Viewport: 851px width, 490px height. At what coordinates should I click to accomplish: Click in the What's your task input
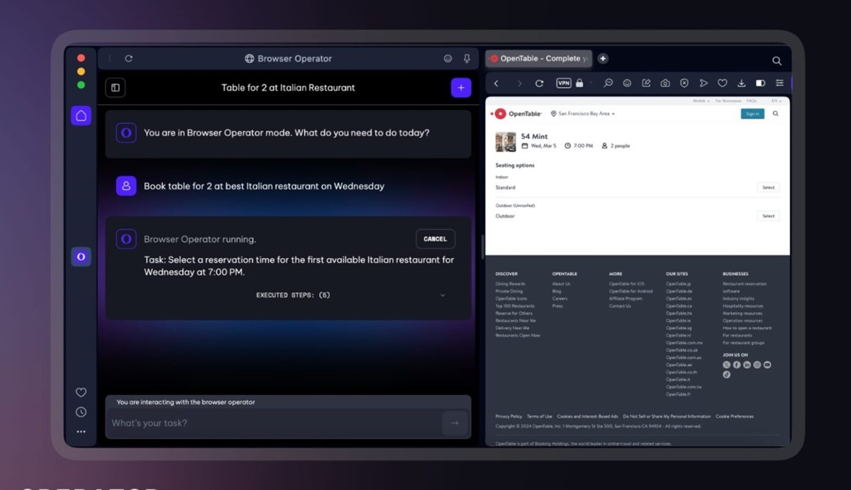[274, 423]
